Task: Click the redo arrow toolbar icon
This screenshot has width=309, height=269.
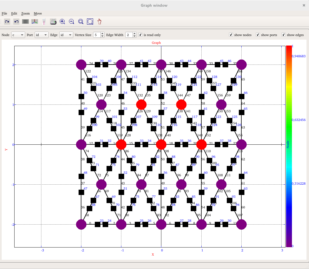Action: (7, 22)
